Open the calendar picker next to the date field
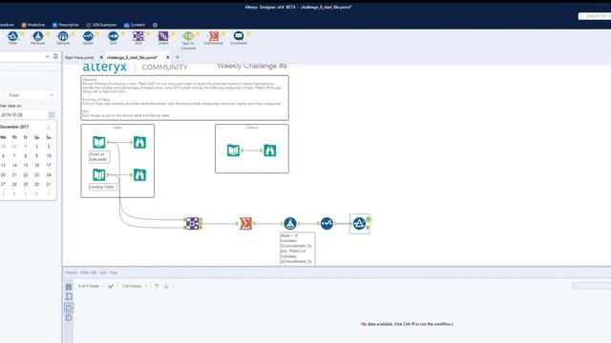Image resolution: width=611 pixels, height=343 pixels. point(52,114)
